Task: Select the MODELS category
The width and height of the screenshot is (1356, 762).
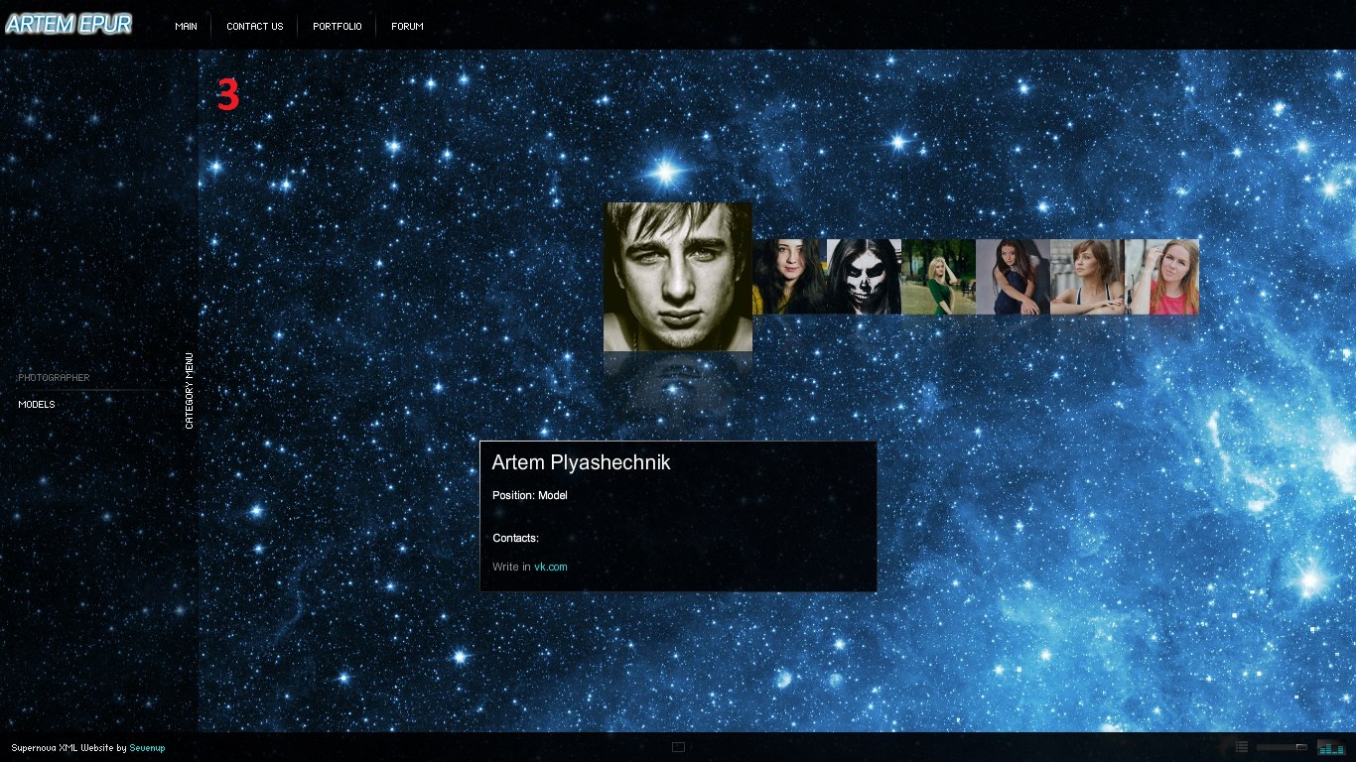Action: [37, 405]
